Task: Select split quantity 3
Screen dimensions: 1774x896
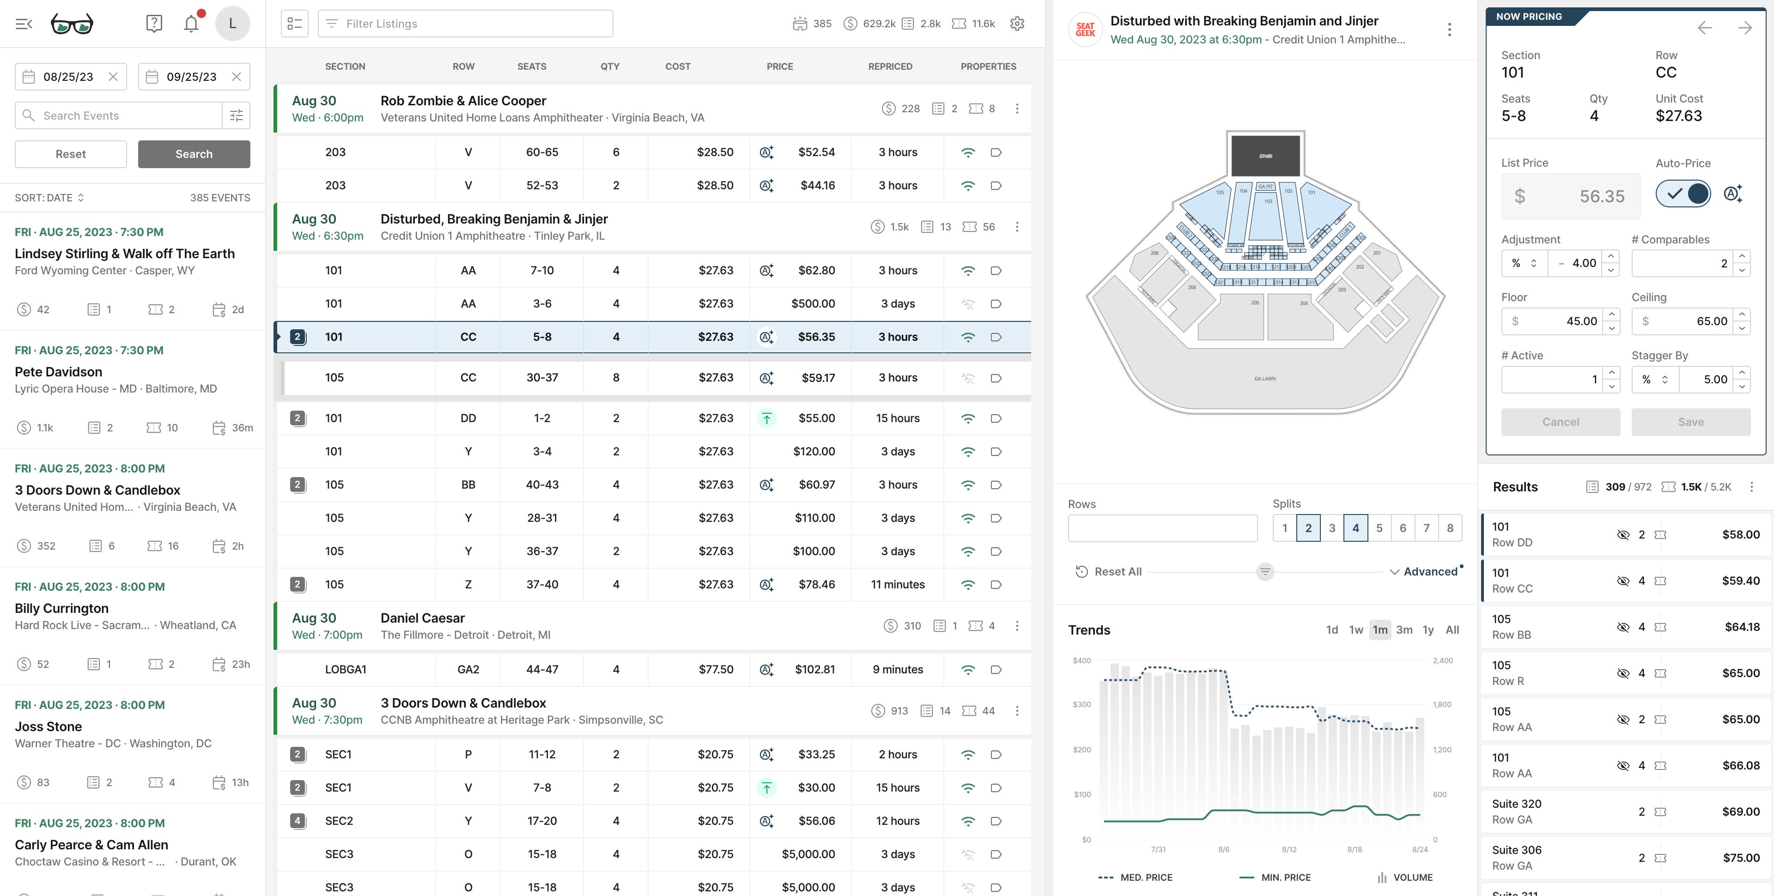Action: (1332, 528)
